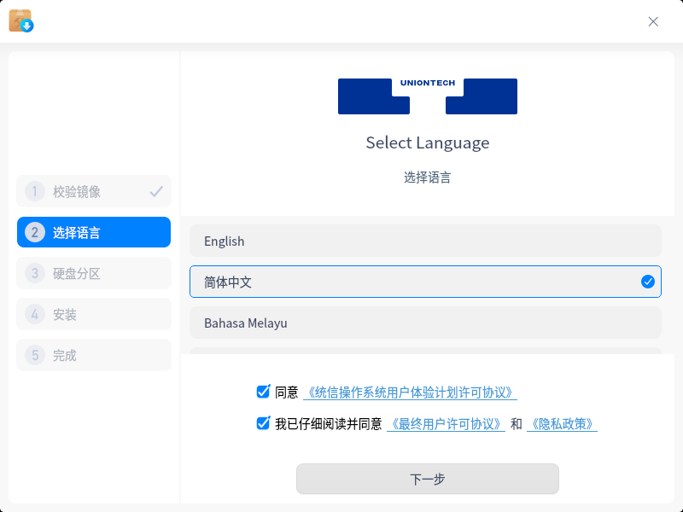Select 简体中文 language option
Image resolution: width=683 pixels, height=512 pixels.
tap(425, 282)
